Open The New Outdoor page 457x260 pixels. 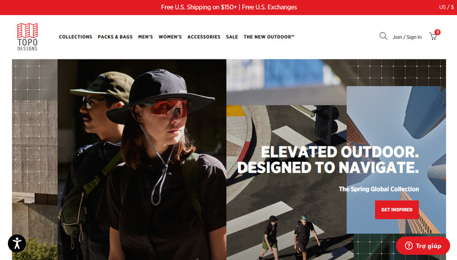[x=269, y=37]
